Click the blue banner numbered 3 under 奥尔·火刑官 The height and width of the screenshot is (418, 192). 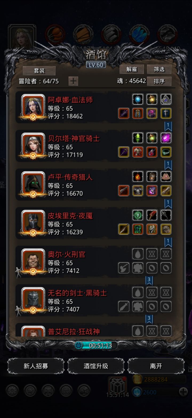coord(149,281)
